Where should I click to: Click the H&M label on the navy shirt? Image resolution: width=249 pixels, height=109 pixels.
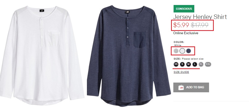(127, 12)
